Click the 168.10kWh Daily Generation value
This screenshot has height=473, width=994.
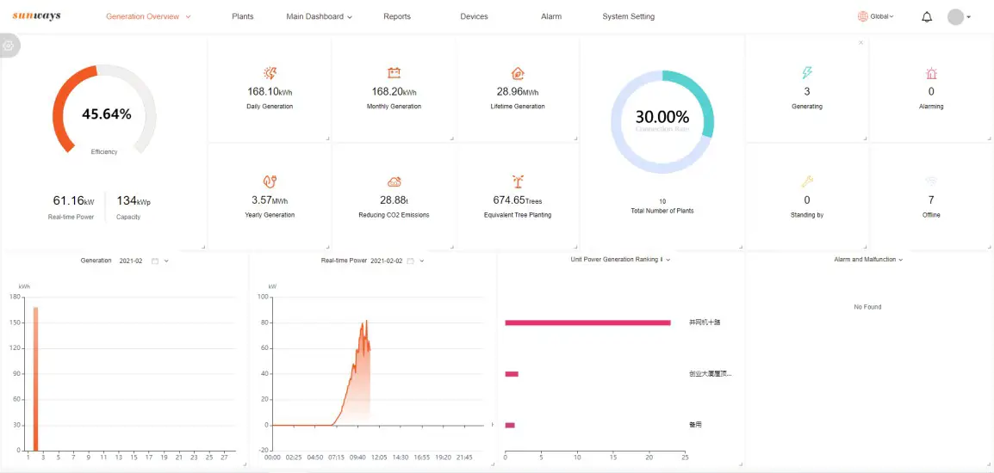[x=270, y=92]
